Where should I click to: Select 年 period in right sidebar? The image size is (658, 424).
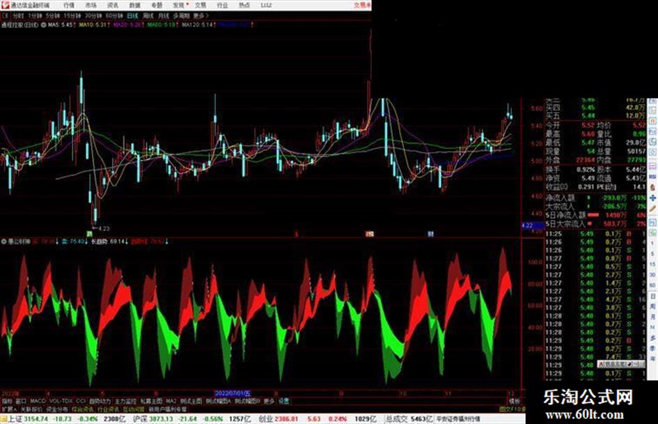click(652, 359)
